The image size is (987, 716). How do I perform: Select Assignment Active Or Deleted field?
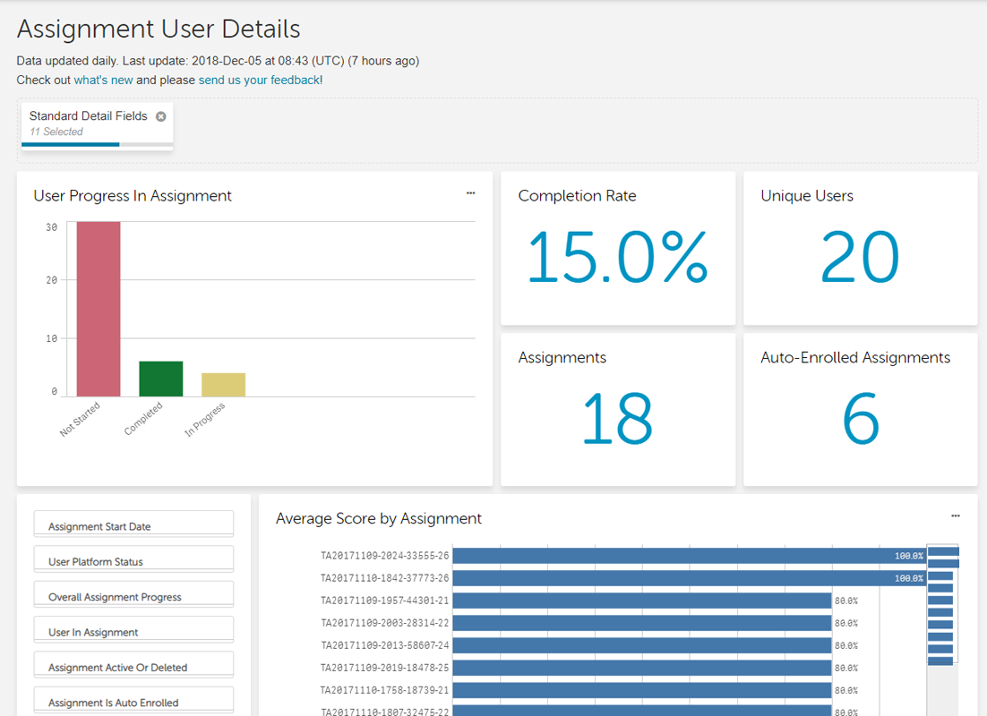[133, 665]
